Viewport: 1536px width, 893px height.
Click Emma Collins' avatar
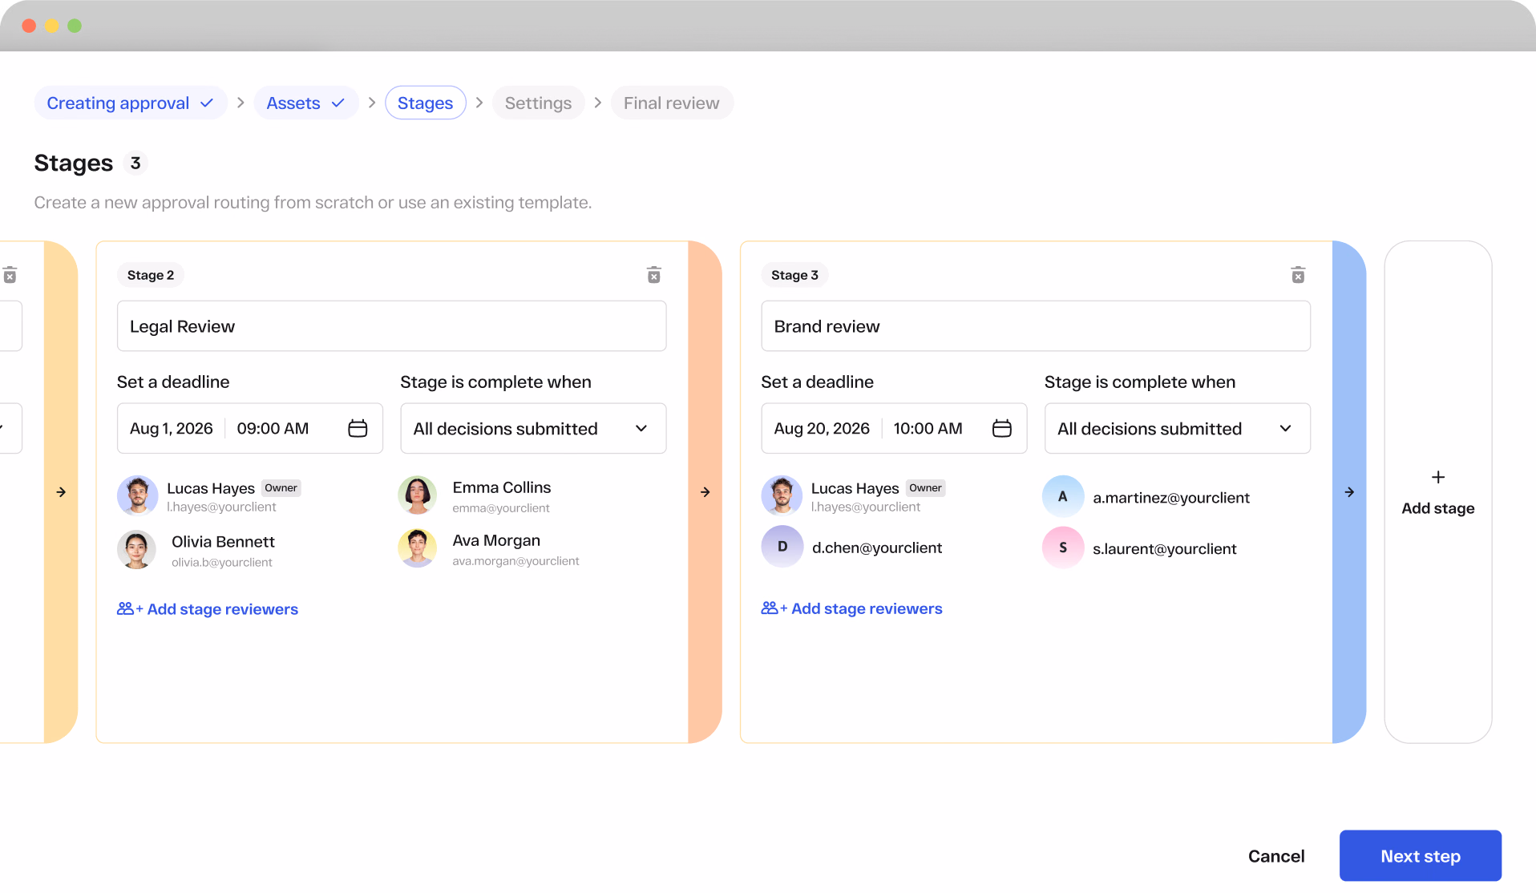click(418, 495)
